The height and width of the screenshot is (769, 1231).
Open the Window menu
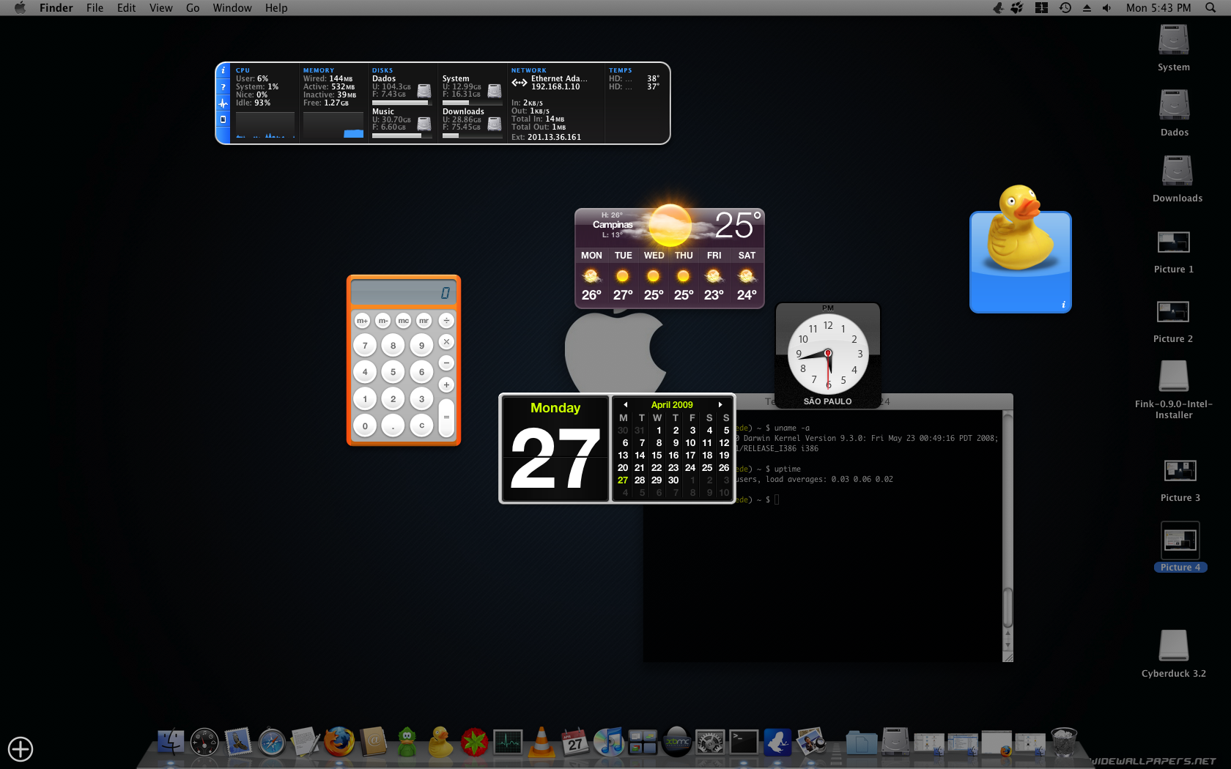click(x=232, y=8)
